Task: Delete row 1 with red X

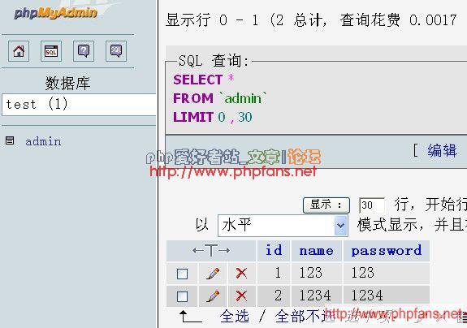Action: point(241,273)
